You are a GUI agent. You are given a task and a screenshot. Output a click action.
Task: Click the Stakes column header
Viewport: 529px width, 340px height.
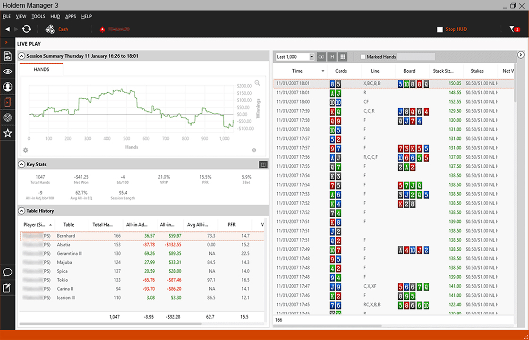tap(477, 71)
